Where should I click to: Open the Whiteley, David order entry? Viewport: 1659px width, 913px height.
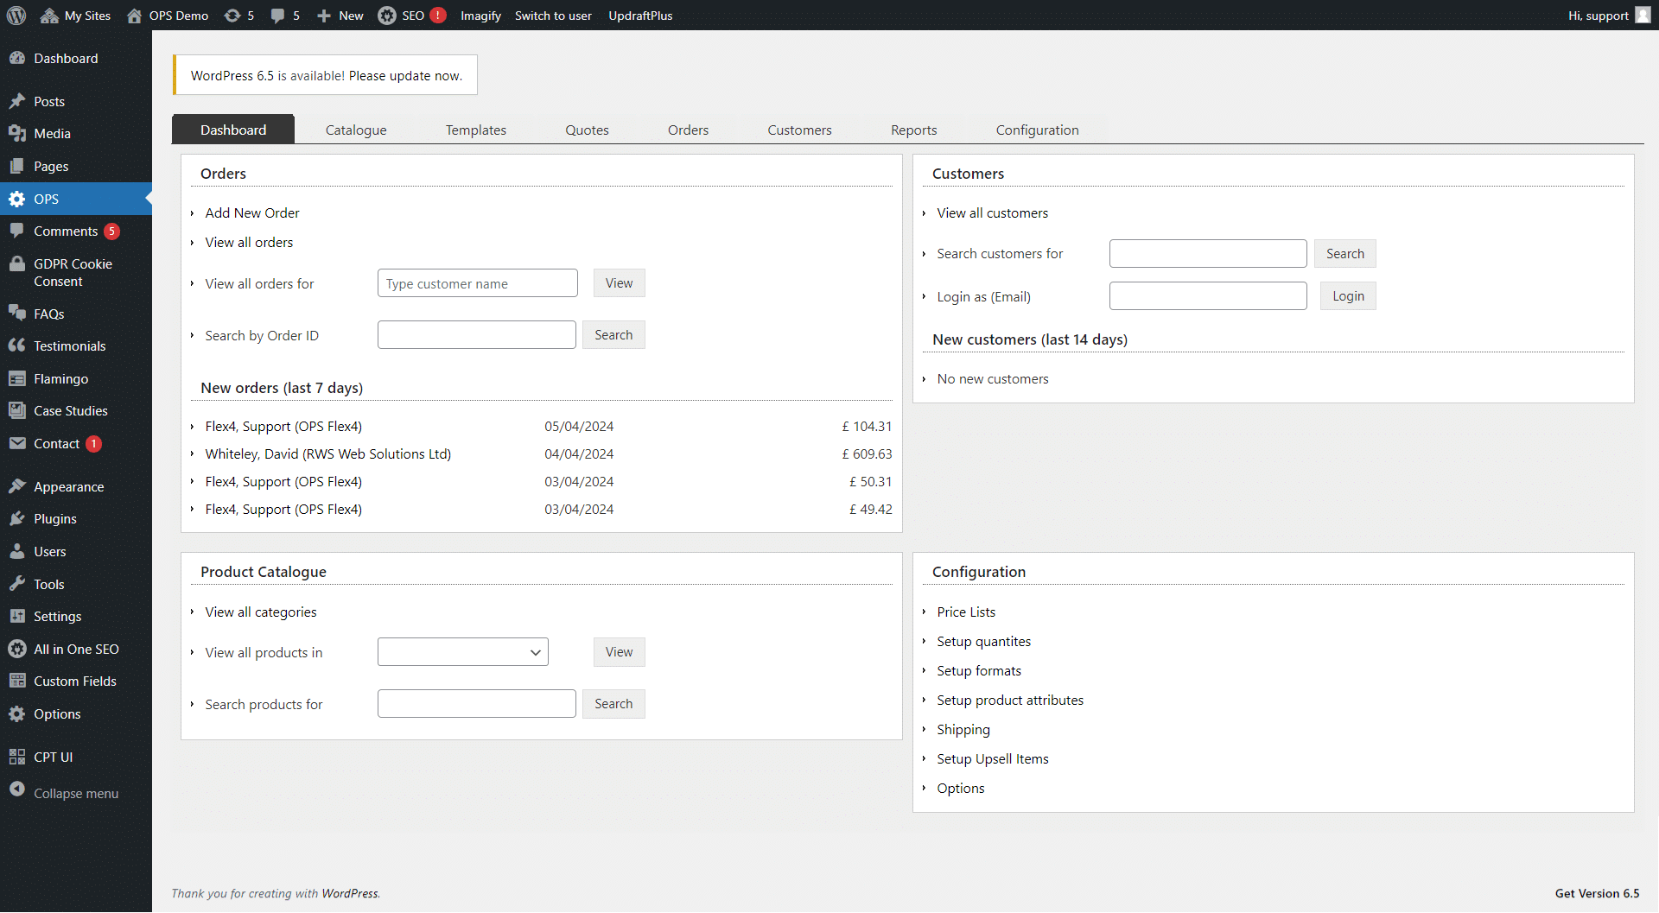point(327,453)
